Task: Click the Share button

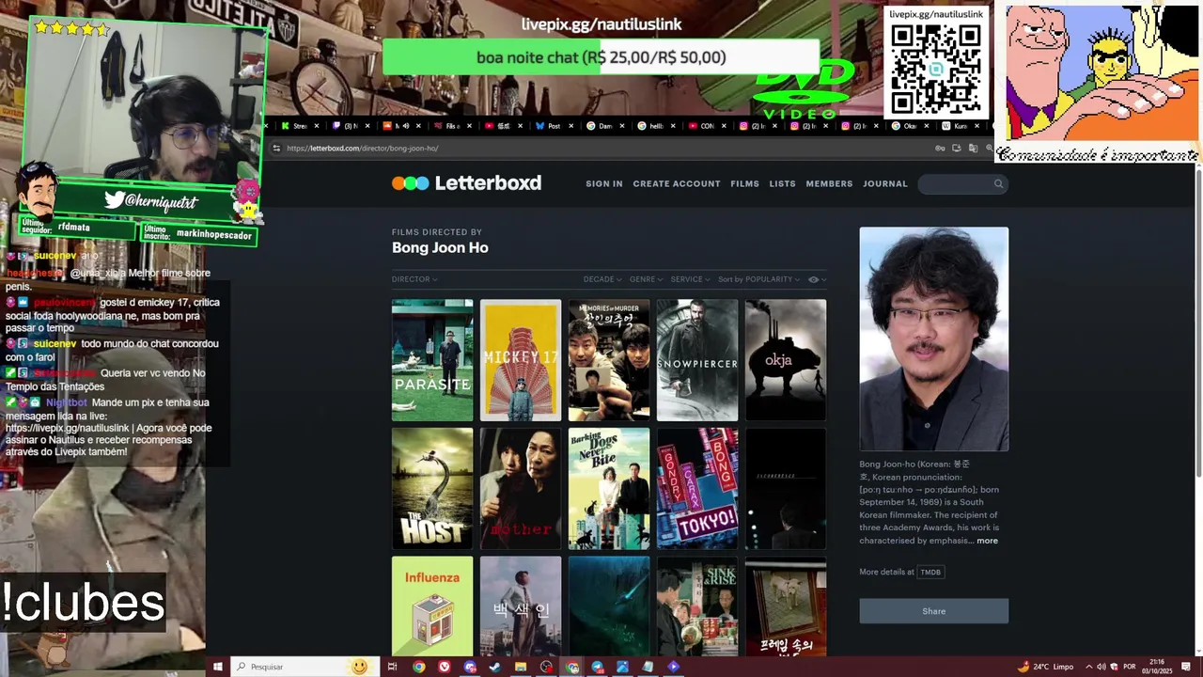Action: [934, 611]
